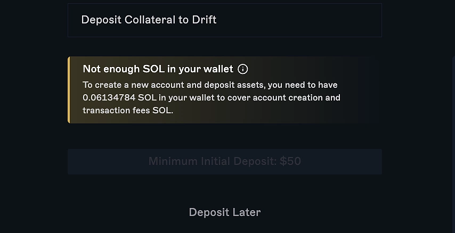The width and height of the screenshot is (455, 233).
Task: Choose Deposit Later
Action: [225, 212]
